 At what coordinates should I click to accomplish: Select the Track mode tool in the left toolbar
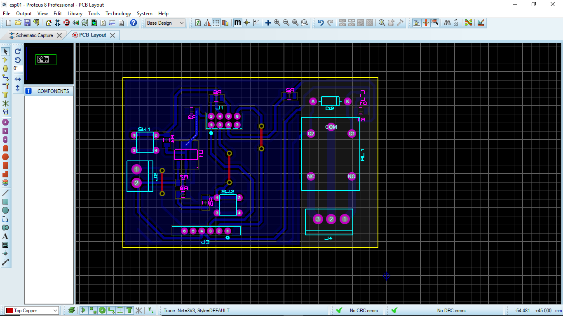pos(5,77)
